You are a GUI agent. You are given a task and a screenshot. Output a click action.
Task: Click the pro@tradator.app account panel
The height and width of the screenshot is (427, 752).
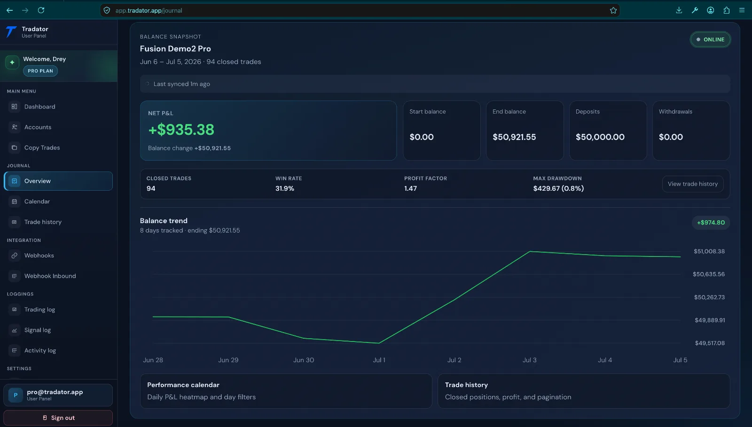(58, 395)
